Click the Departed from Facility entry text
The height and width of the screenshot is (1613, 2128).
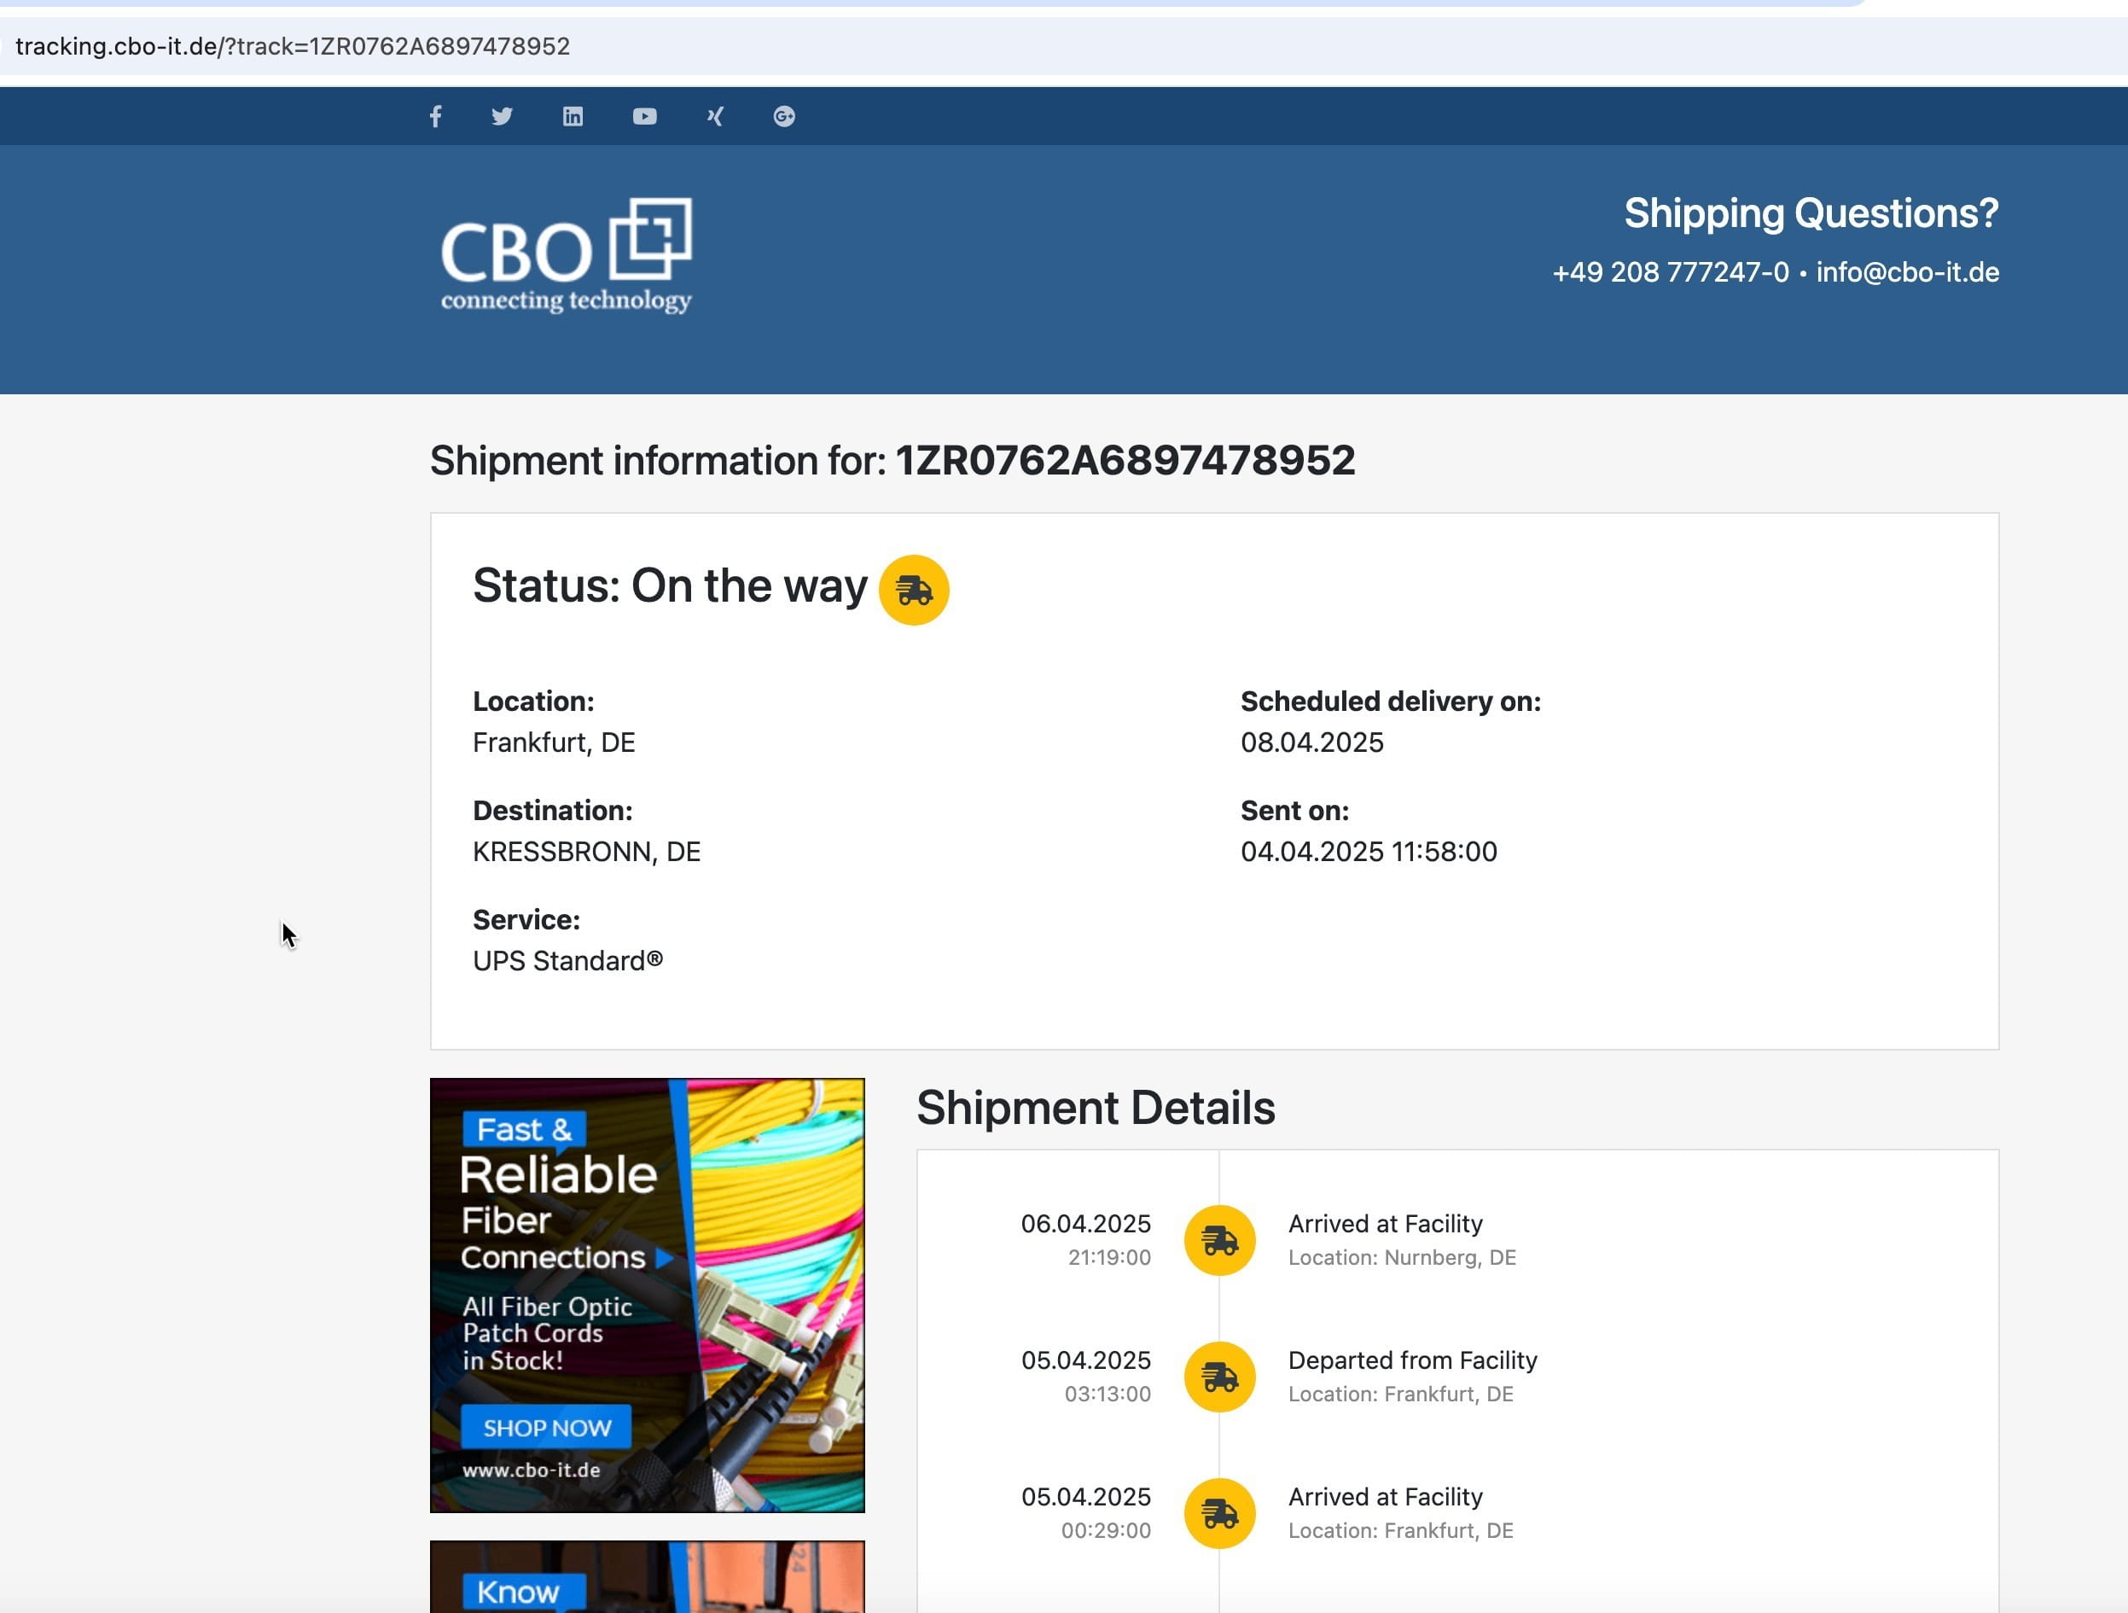[x=1412, y=1360]
